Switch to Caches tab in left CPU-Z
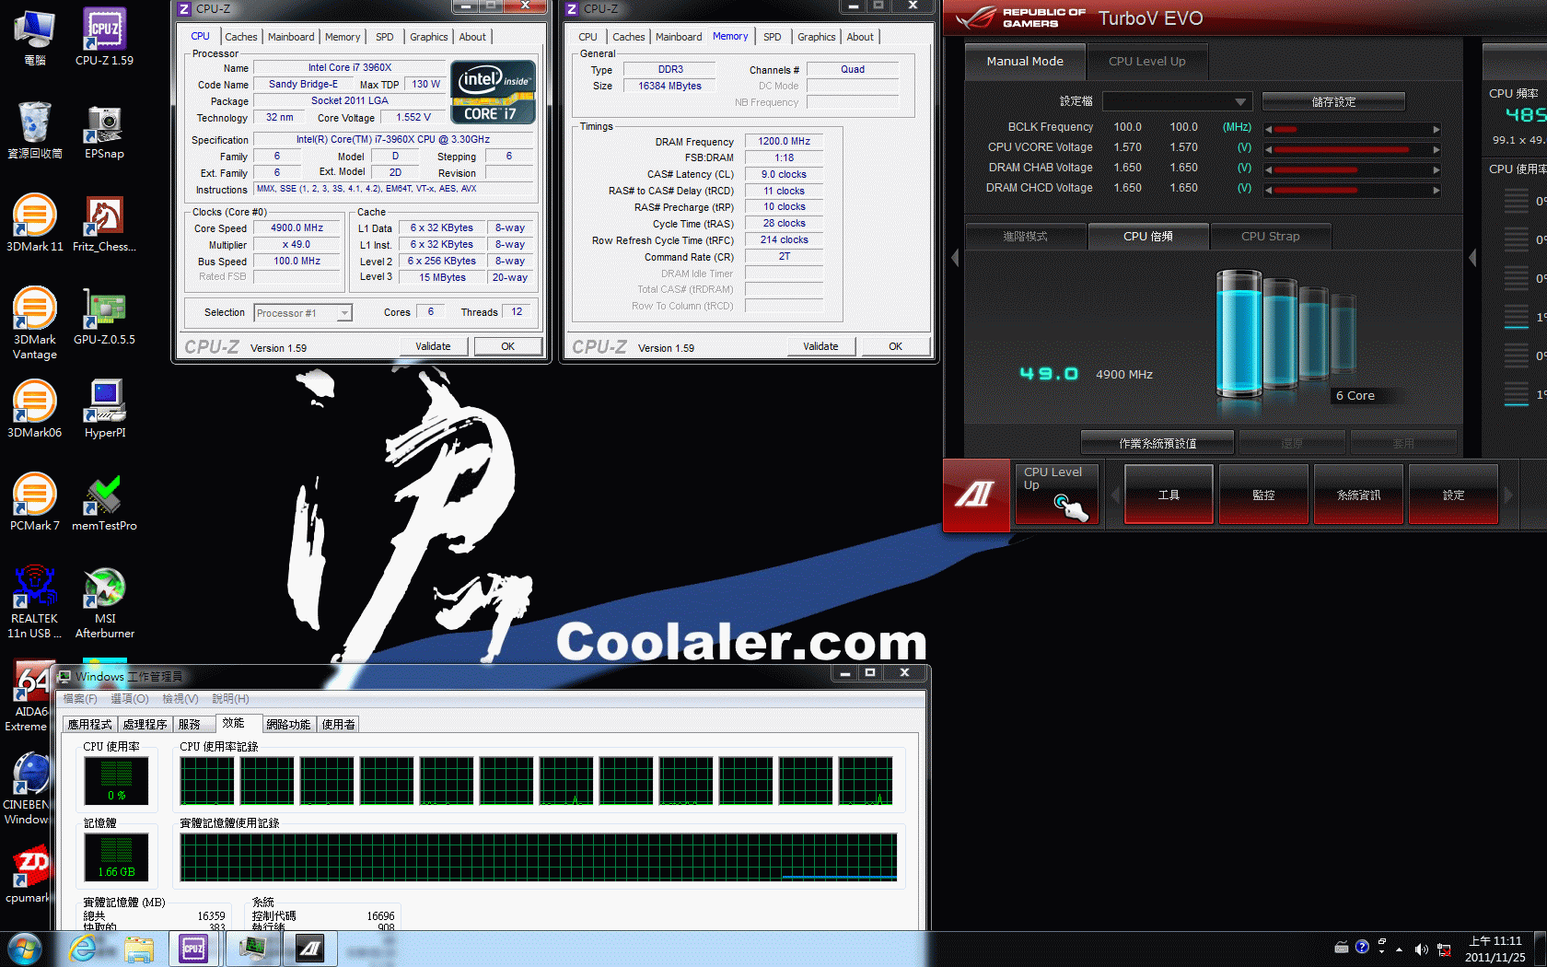Screen dimensions: 1547x967 [241, 37]
